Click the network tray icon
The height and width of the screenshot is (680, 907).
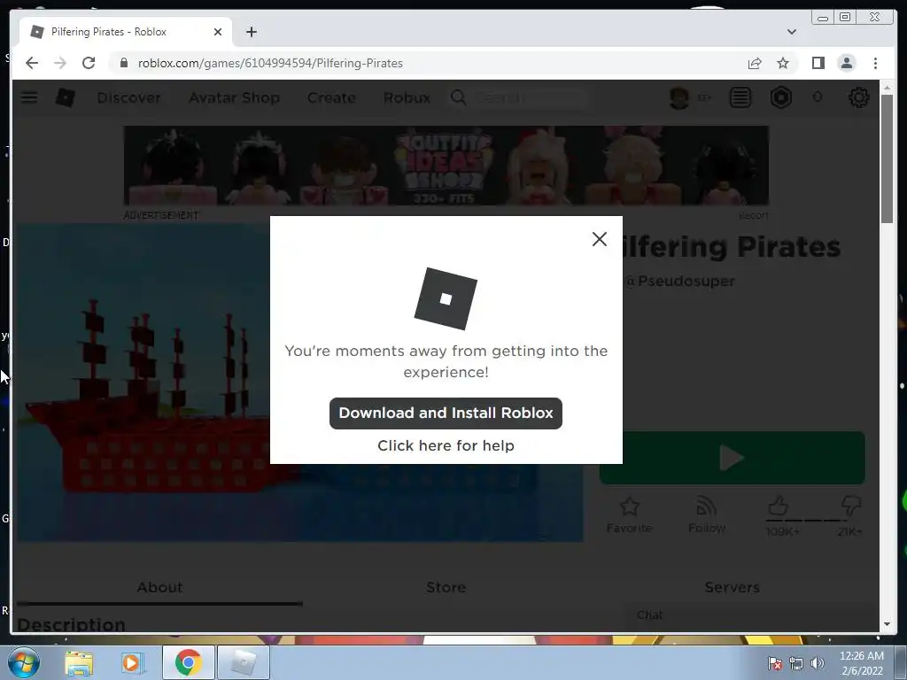(796, 663)
